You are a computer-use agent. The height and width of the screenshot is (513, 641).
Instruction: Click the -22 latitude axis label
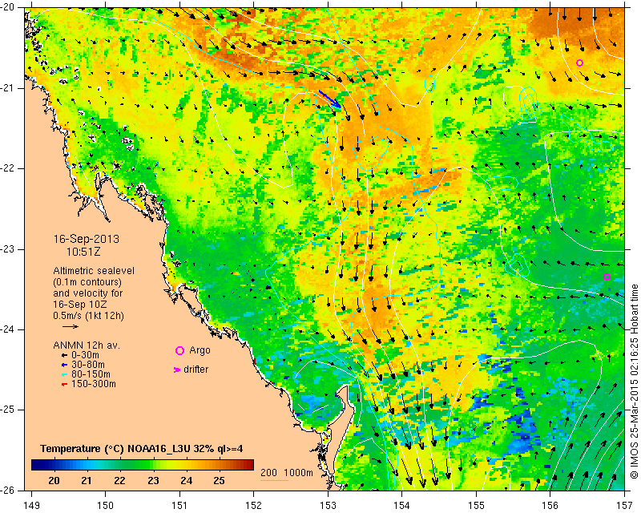7,168
